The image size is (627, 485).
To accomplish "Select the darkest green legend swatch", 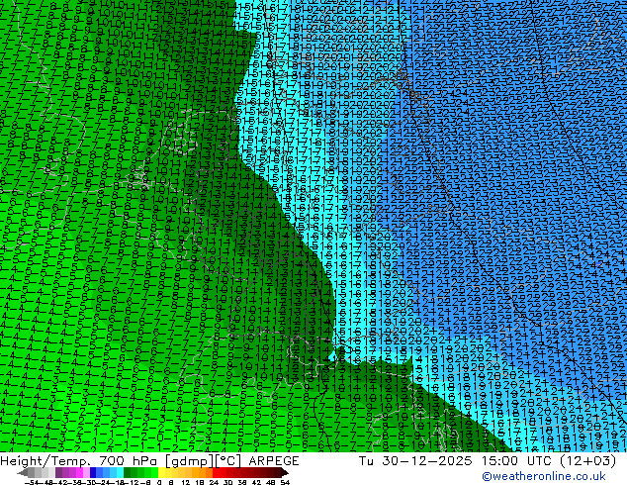I will (x=127, y=473).
